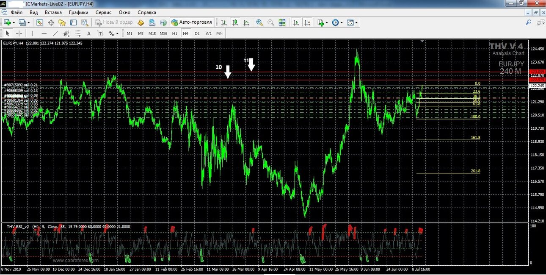Expand the periodicity clock dropdown arrow
This screenshot has height=275, width=546.
[x=342, y=22]
